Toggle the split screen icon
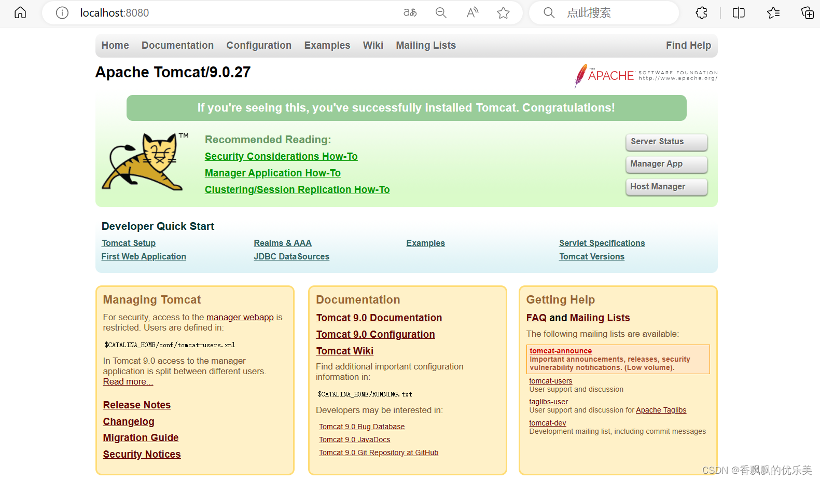The width and height of the screenshot is (820, 480). point(739,12)
